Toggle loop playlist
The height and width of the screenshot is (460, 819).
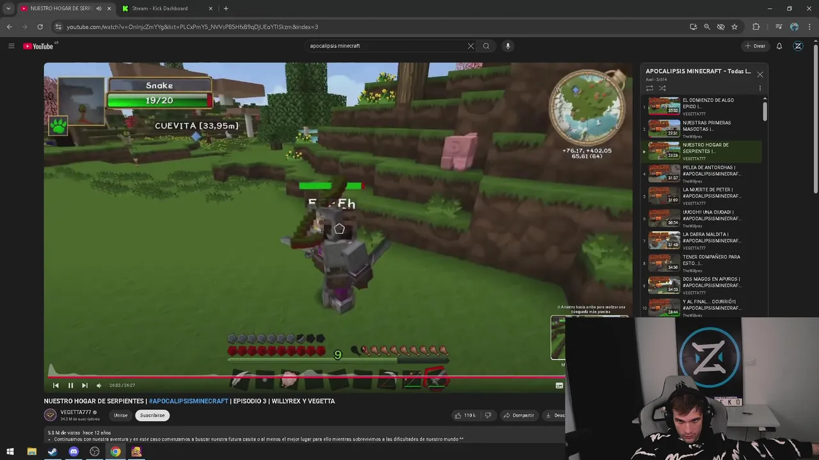pos(649,88)
